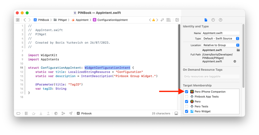This screenshot has width=259, height=135.
Task: Uncheck the Pero target membership
Action: coord(187,102)
